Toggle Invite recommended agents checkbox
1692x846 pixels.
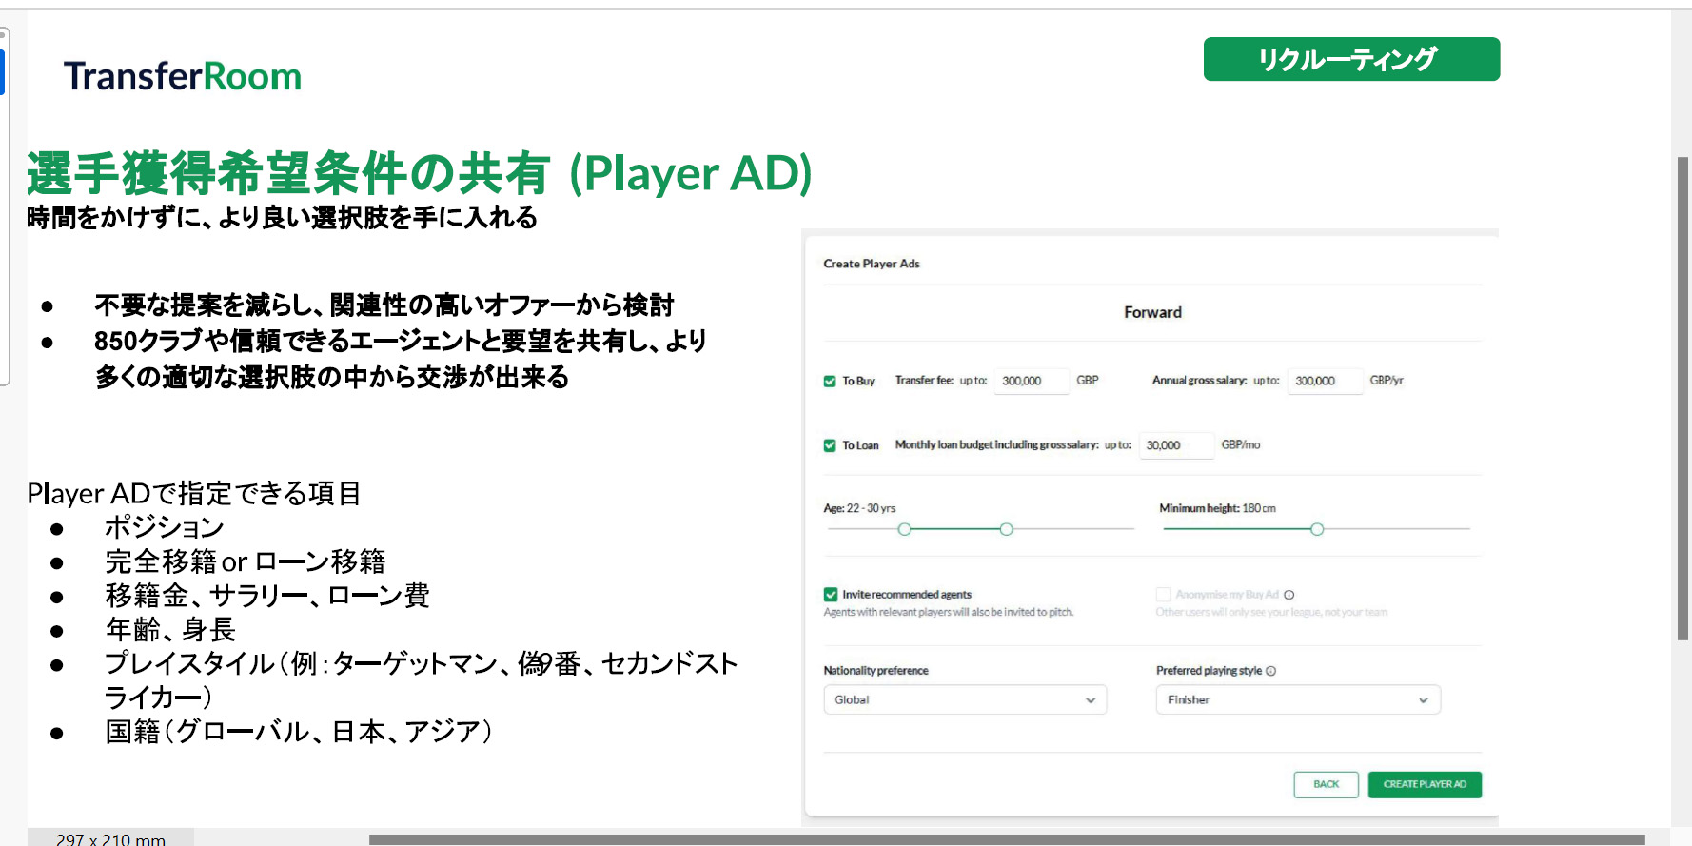[x=831, y=595]
